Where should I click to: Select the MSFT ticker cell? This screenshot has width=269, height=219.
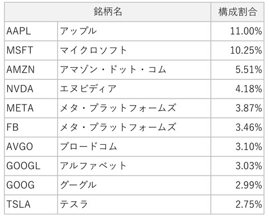(x=31, y=50)
